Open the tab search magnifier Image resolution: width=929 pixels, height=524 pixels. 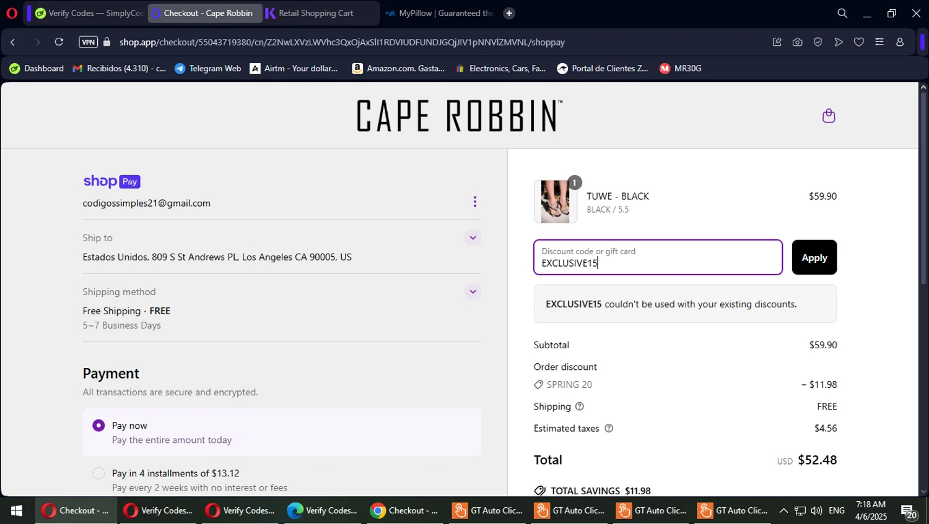[842, 13]
